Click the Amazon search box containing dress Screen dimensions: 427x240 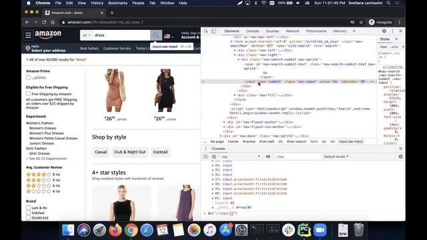[x=121, y=35]
